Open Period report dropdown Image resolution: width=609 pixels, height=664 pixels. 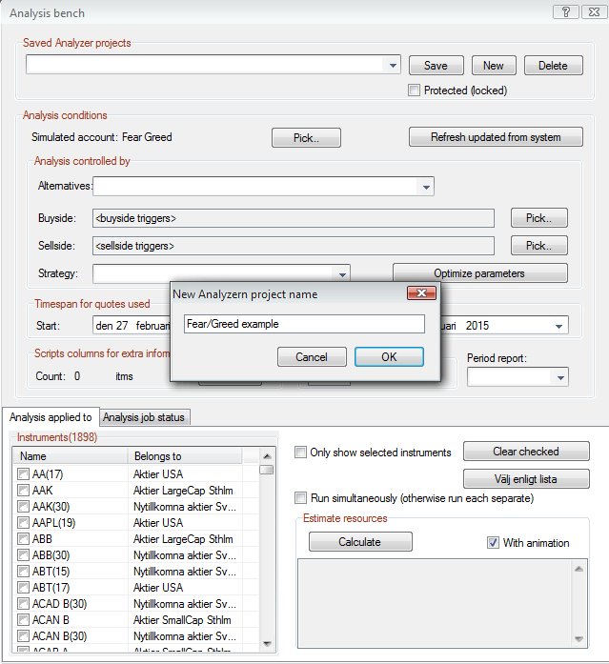click(560, 377)
